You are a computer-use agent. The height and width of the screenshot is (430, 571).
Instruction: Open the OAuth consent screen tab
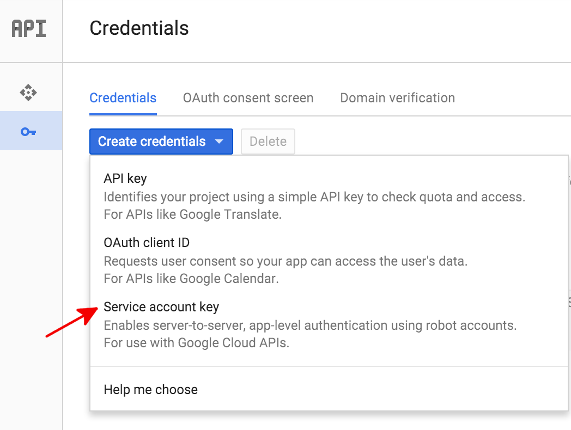pyautogui.click(x=248, y=98)
